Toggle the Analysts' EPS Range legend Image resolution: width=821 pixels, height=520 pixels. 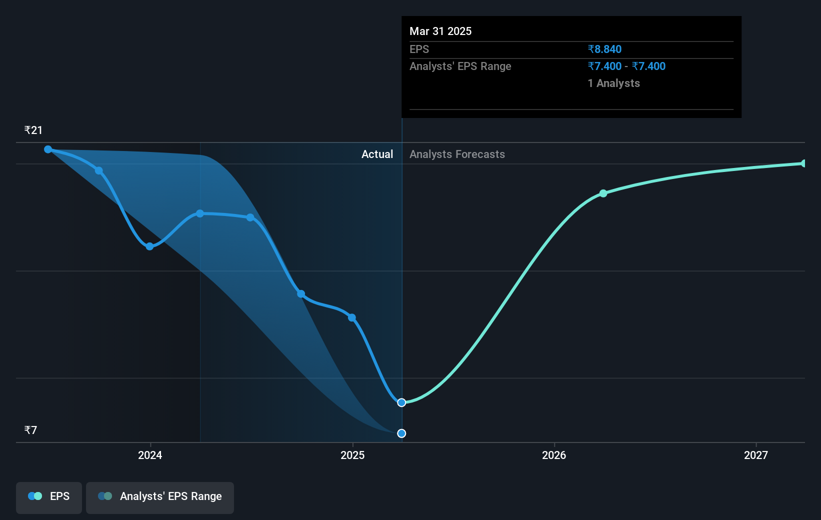(x=160, y=497)
